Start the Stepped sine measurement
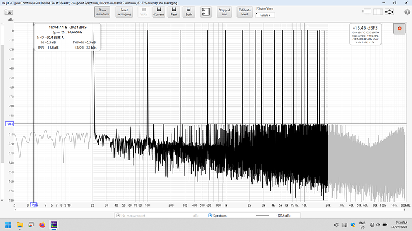This screenshot has height=231, width=412. click(x=224, y=12)
